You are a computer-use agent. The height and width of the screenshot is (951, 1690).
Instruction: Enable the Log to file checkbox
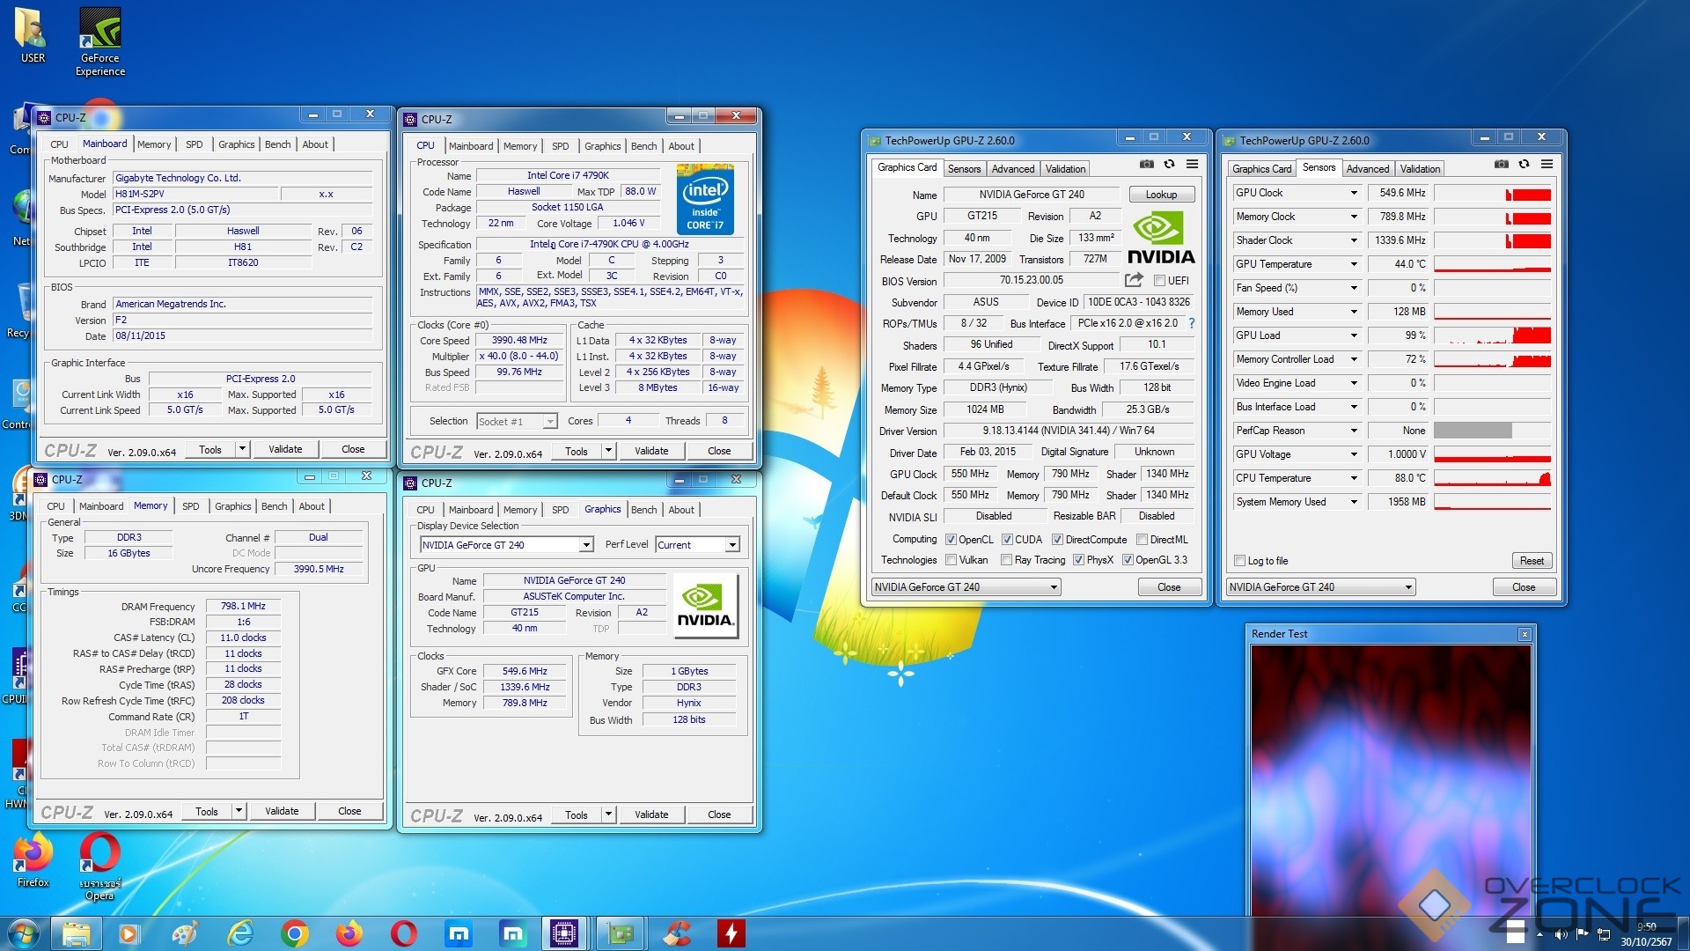tap(1239, 561)
